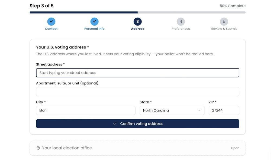
Task: Select the step 3 Address circle
Action: click(x=138, y=22)
